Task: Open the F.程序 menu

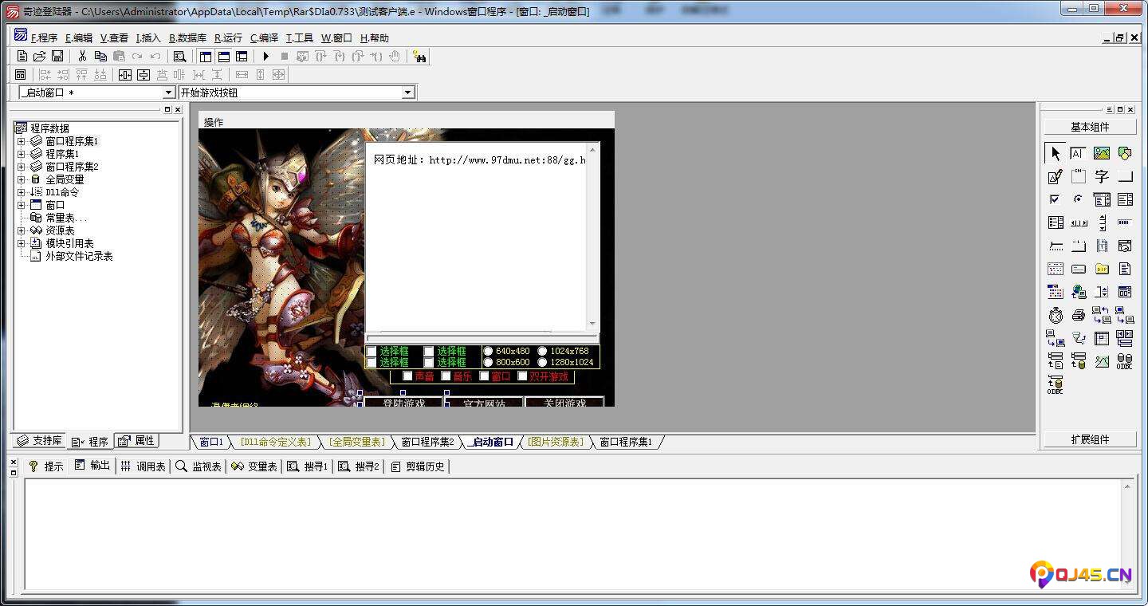Action: pos(44,37)
